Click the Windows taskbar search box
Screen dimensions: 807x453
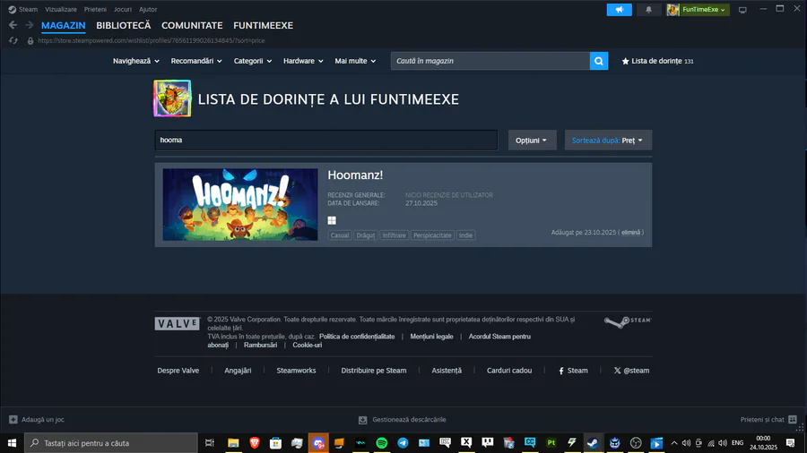click(110, 443)
